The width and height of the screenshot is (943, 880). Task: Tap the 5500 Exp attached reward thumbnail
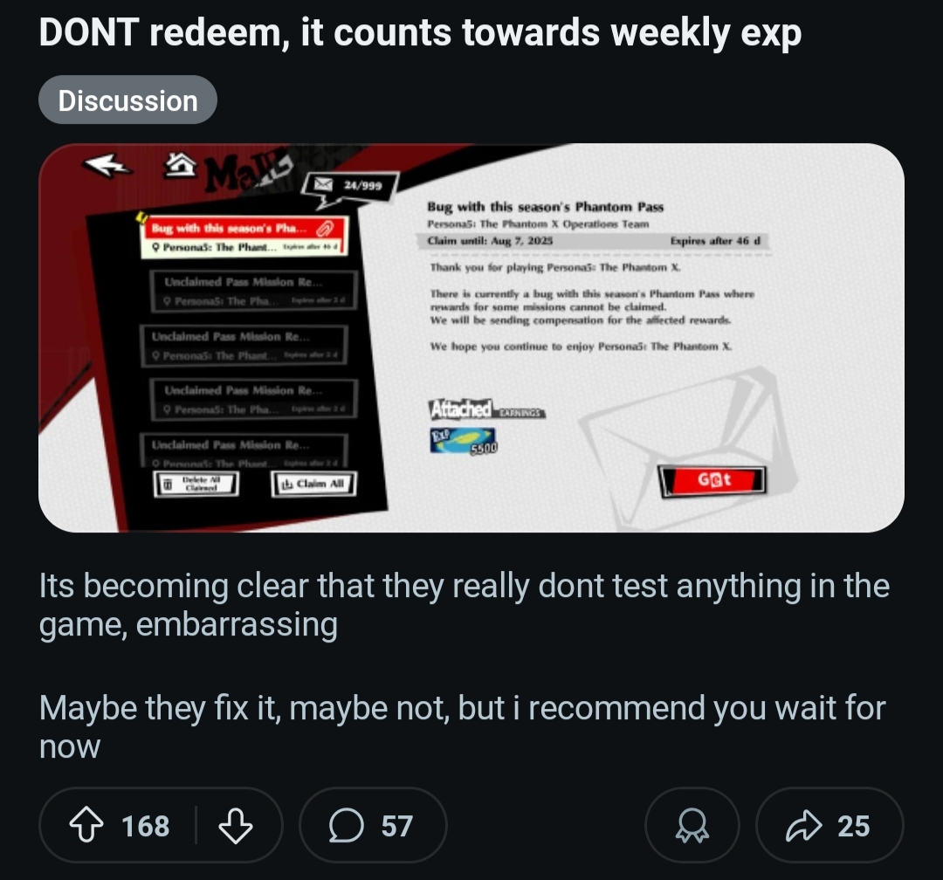[x=463, y=440]
